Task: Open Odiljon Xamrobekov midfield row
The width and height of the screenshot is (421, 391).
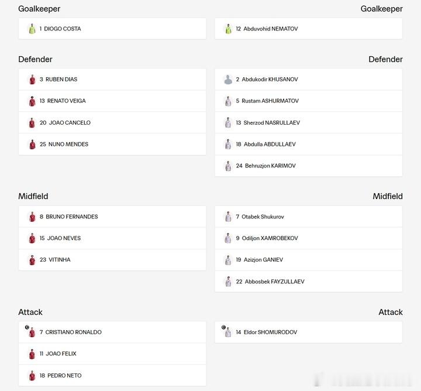Action: [x=309, y=238]
